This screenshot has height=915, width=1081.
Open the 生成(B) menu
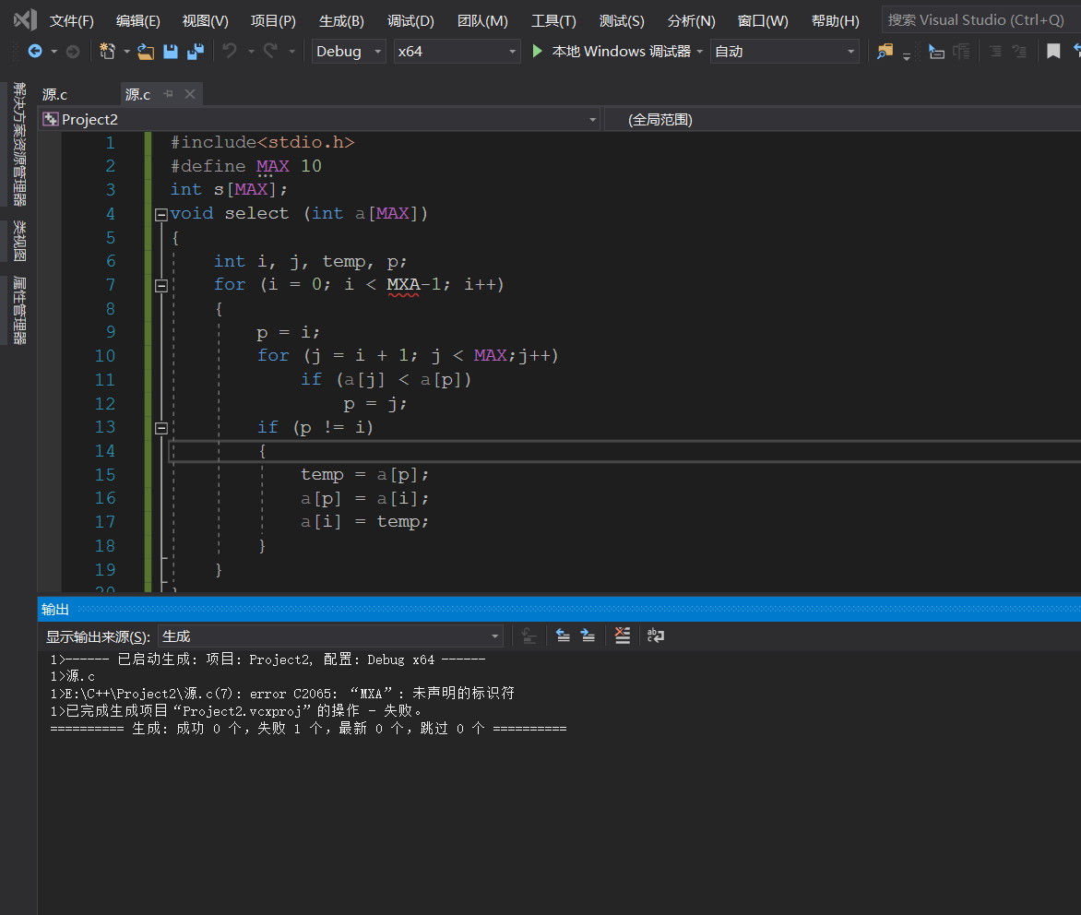pyautogui.click(x=341, y=20)
